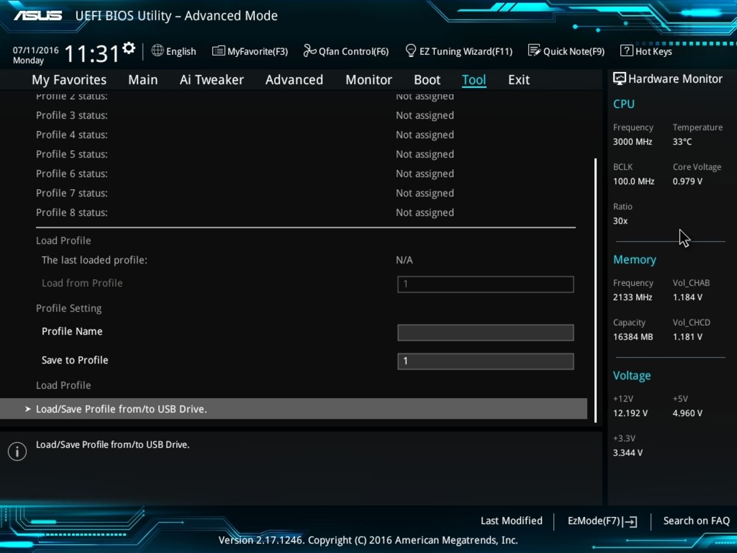Screen dimensions: 737x553
Task: Click the ASUS logo
Action: click(x=38, y=15)
